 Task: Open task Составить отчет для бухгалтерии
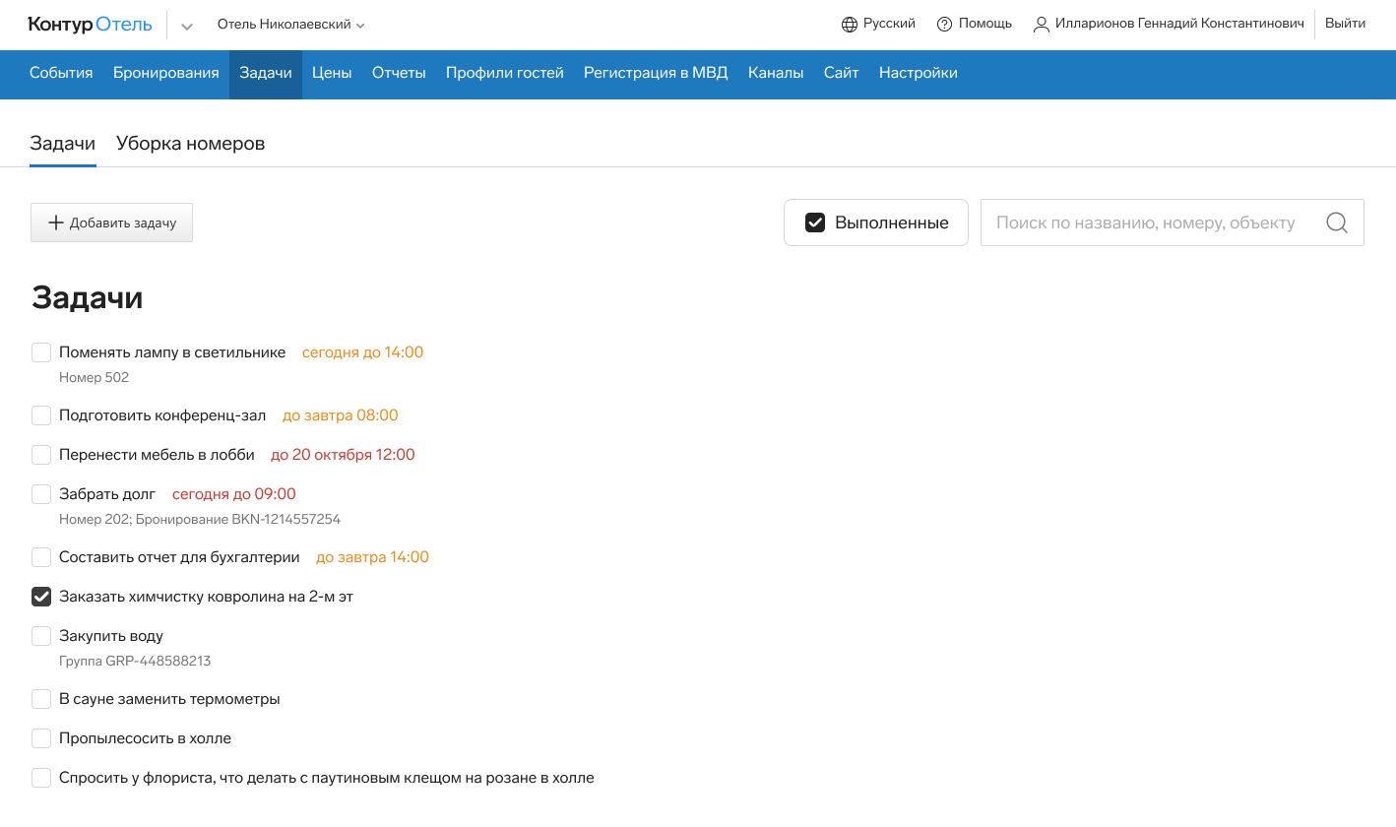point(179,557)
